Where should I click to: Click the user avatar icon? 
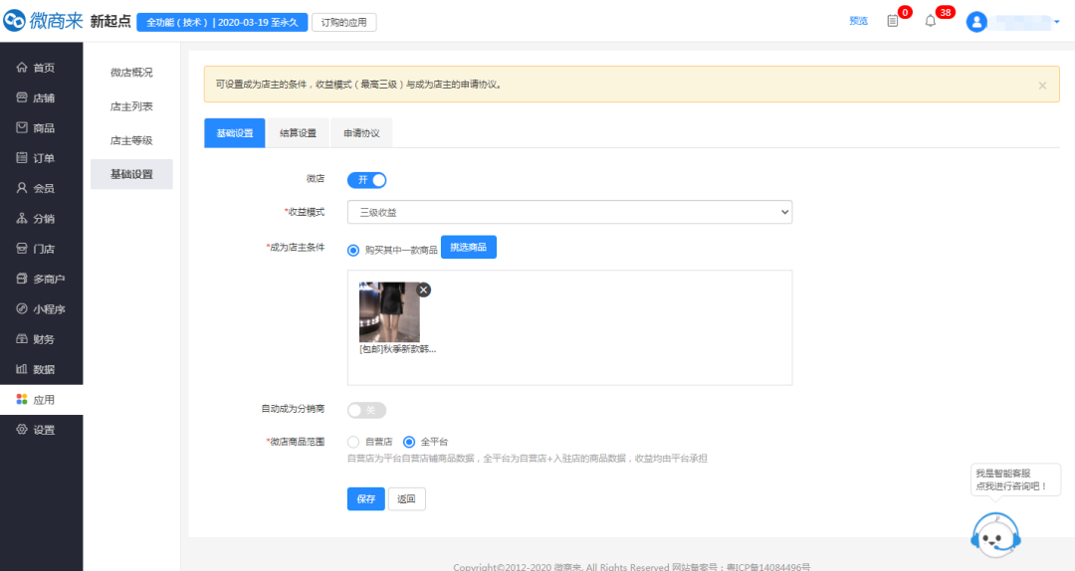coord(976,22)
